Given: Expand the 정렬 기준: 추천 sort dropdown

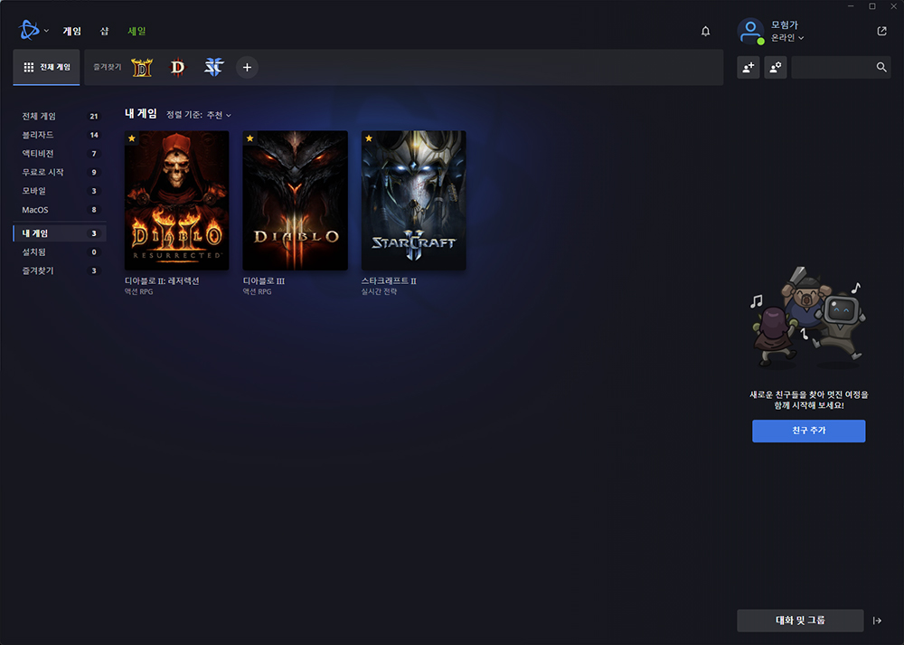Looking at the screenshot, I should pos(199,116).
